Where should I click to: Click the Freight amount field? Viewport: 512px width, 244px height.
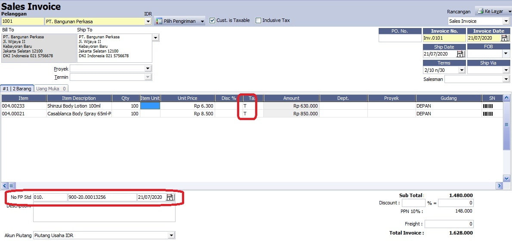[449, 224]
